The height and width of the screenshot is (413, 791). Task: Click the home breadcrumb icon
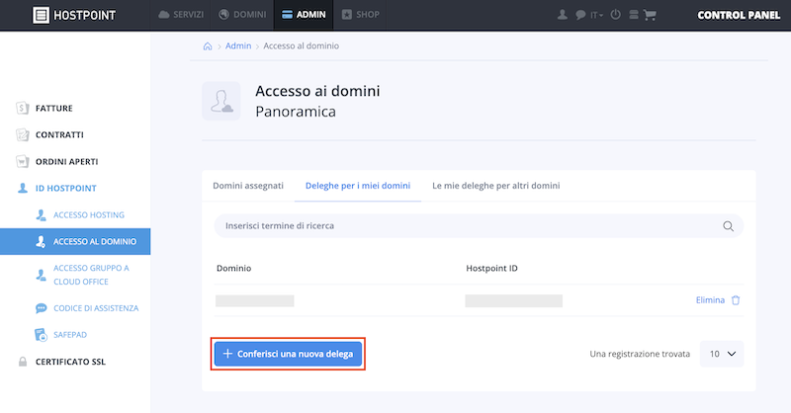pos(208,46)
